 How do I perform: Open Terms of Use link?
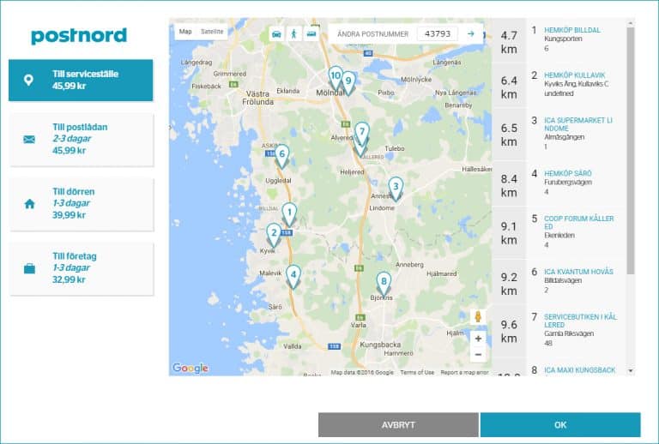pos(417,373)
